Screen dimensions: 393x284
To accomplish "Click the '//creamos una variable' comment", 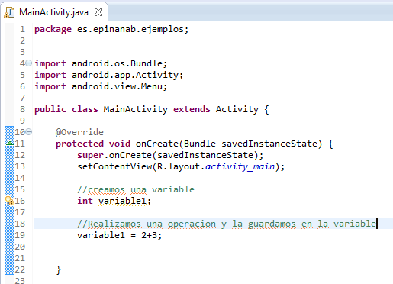I will (x=136, y=189).
